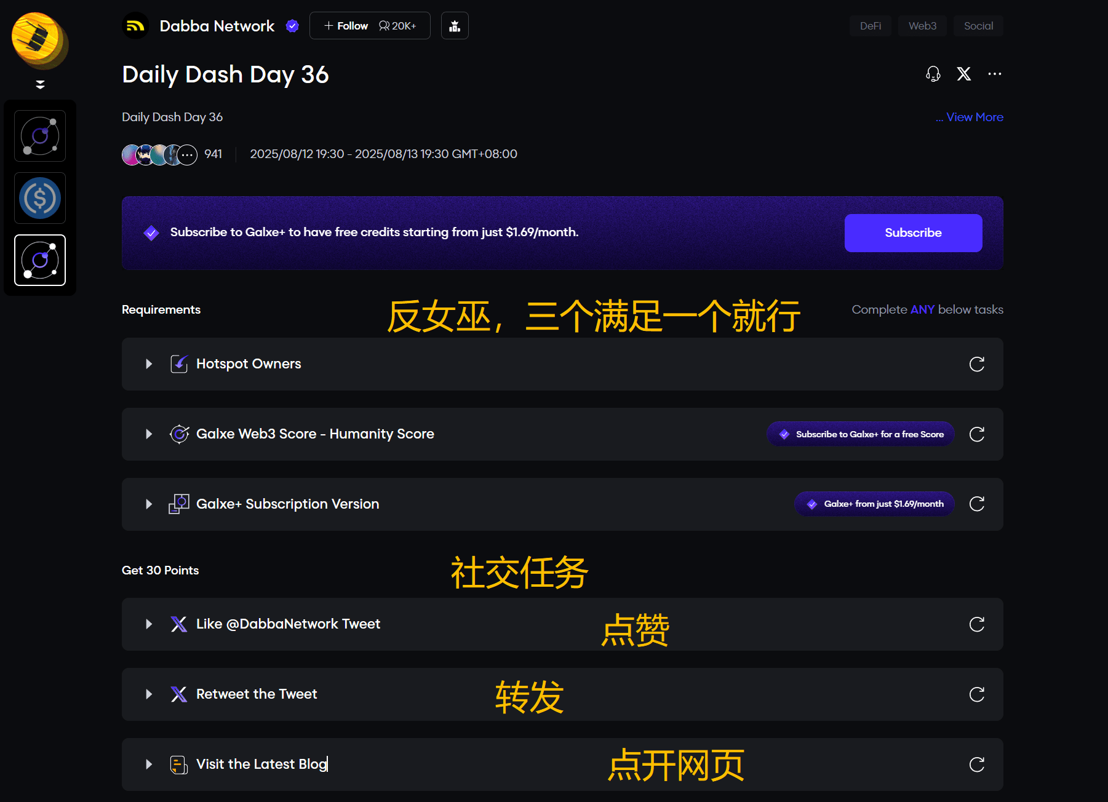Image resolution: width=1108 pixels, height=802 pixels.
Task: Expand the sidebar with the double-chevron icon
Action: point(40,84)
